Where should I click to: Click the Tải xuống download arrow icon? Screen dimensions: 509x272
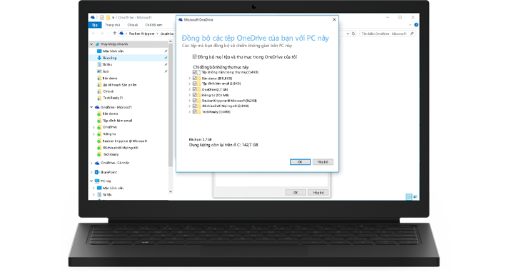(x=99, y=58)
